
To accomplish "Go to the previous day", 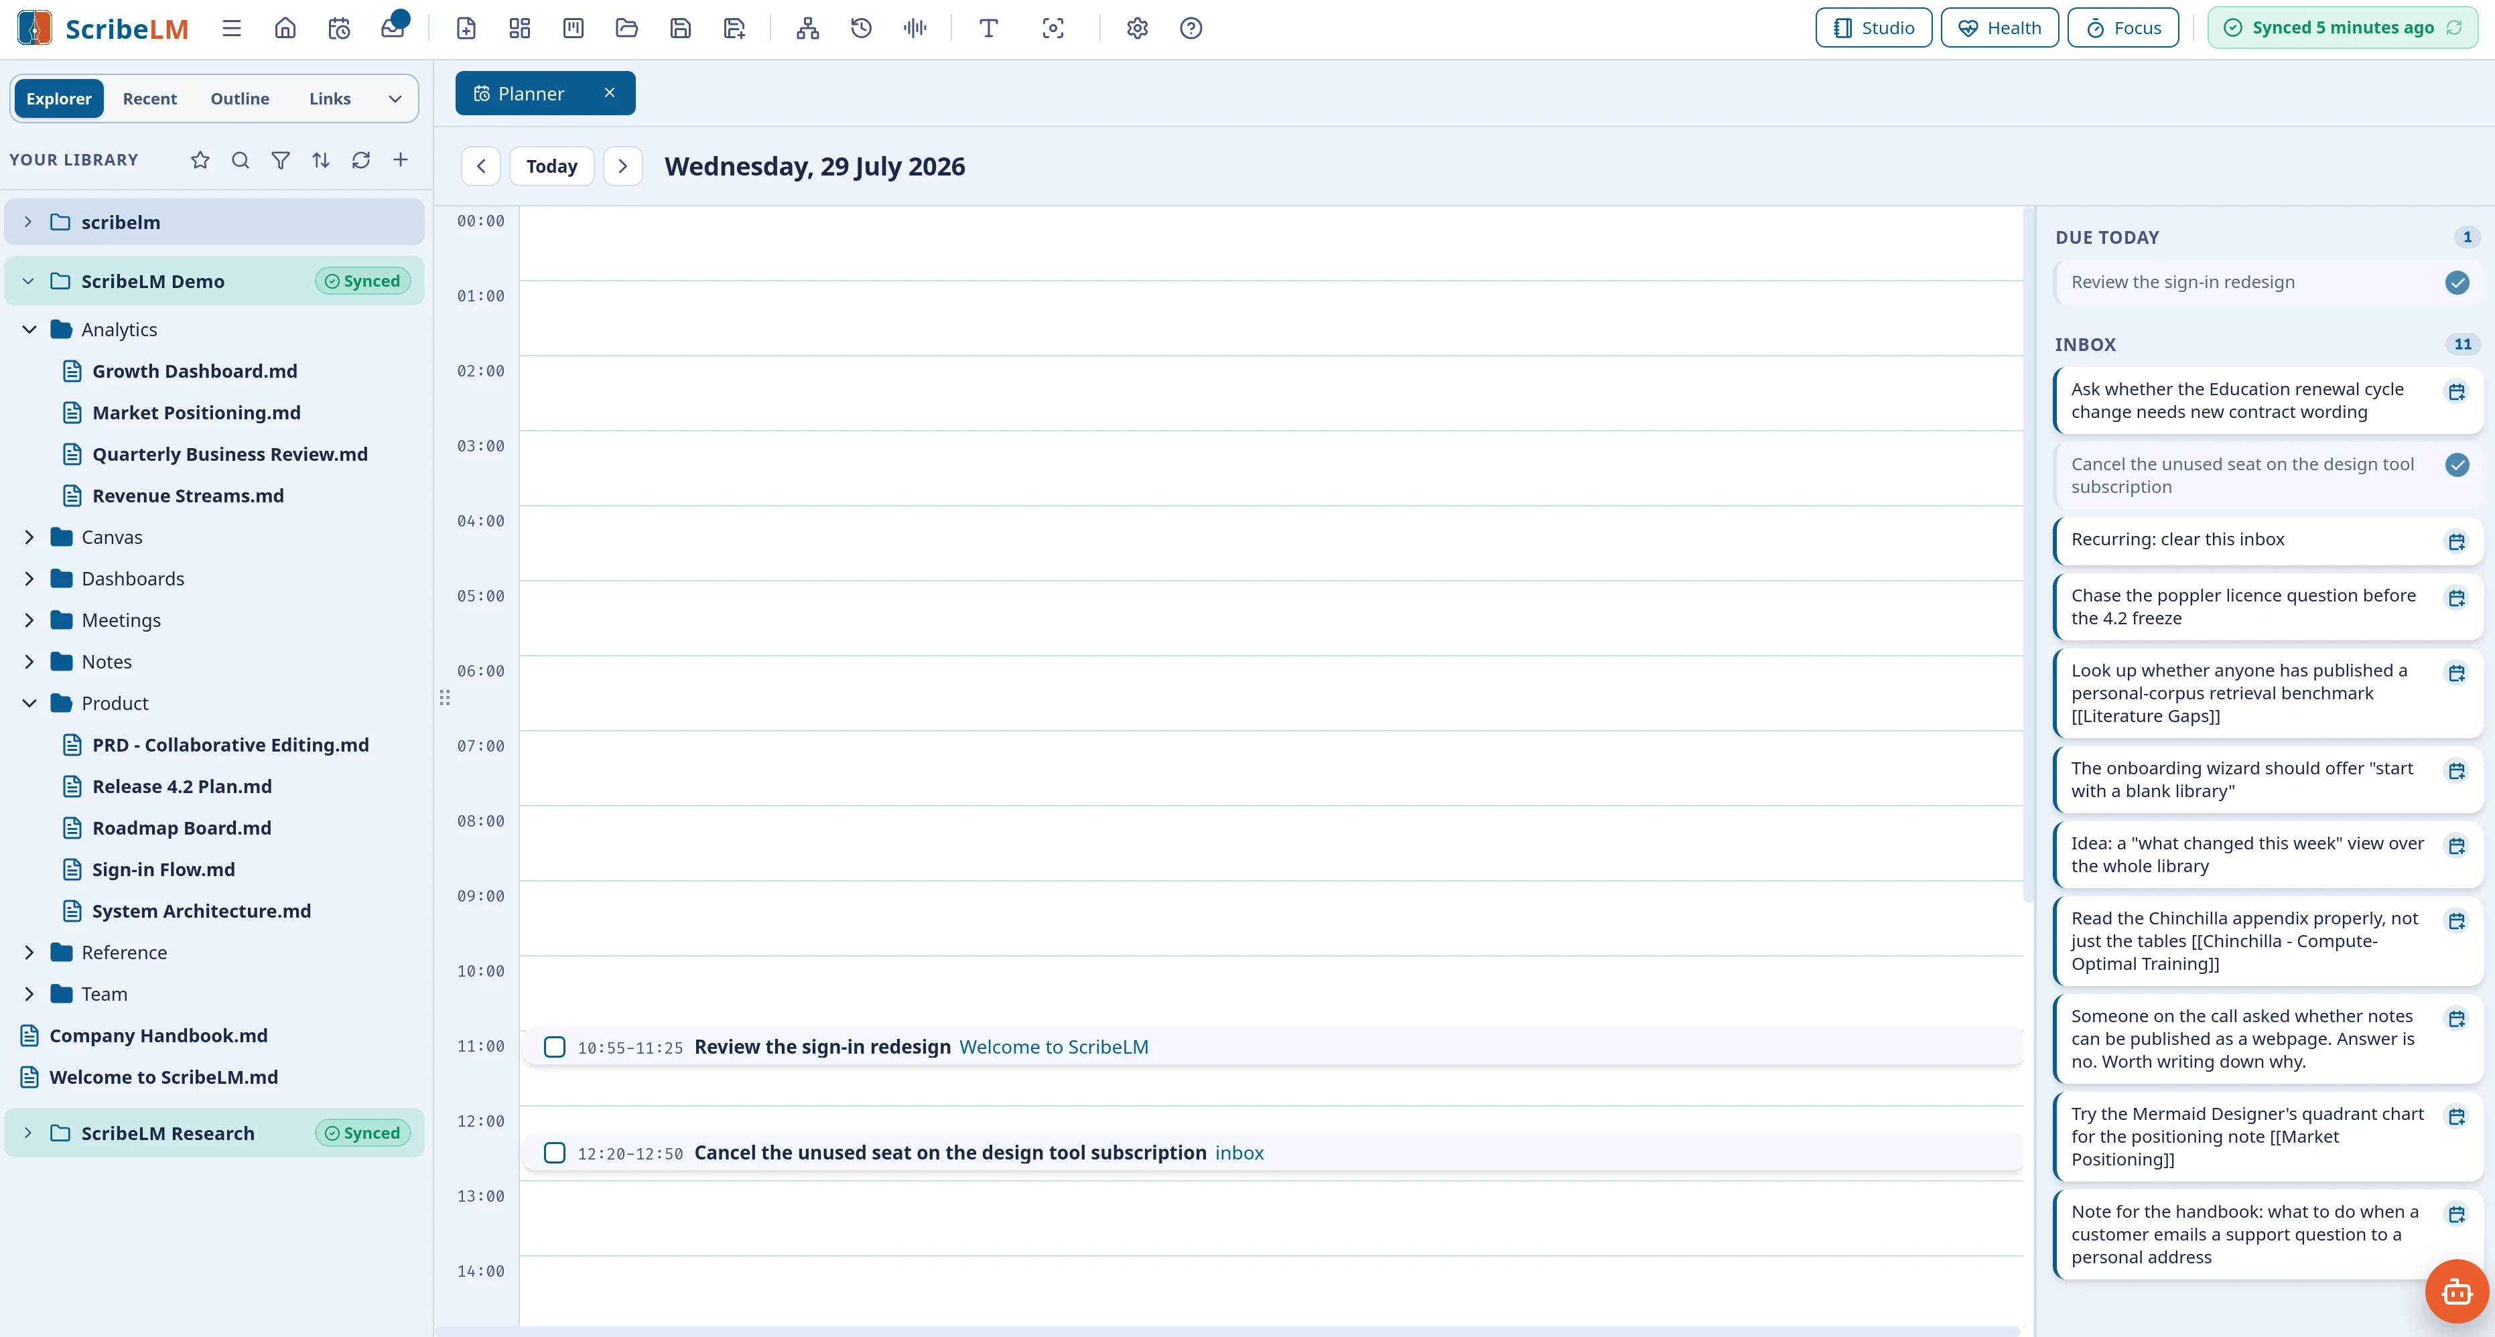I will click(x=481, y=167).
